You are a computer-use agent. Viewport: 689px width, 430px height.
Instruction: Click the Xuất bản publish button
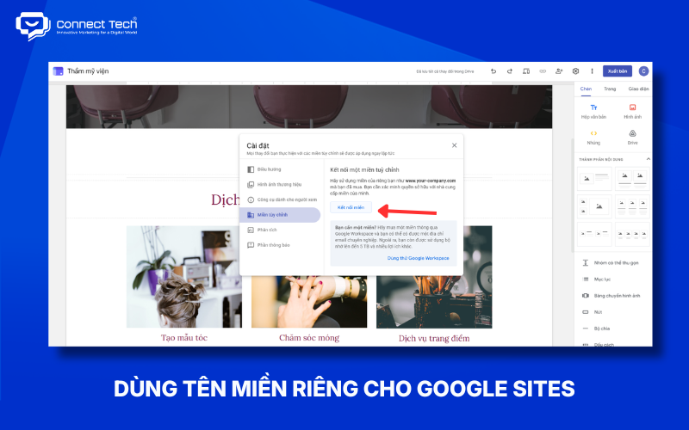tap(618, 71)
